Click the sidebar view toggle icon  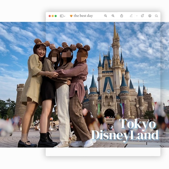click(x=62, y=16)
